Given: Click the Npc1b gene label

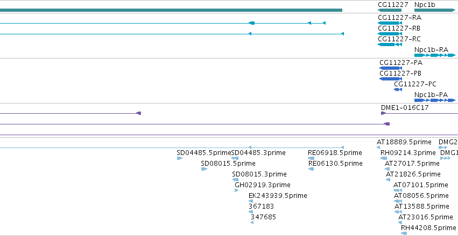Looking at the screenshot, I should pyautogui.click(x=425, y=5).
